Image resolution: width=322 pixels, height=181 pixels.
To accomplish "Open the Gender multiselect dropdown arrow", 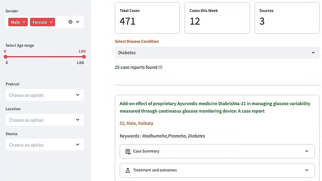I will point(78,22).
